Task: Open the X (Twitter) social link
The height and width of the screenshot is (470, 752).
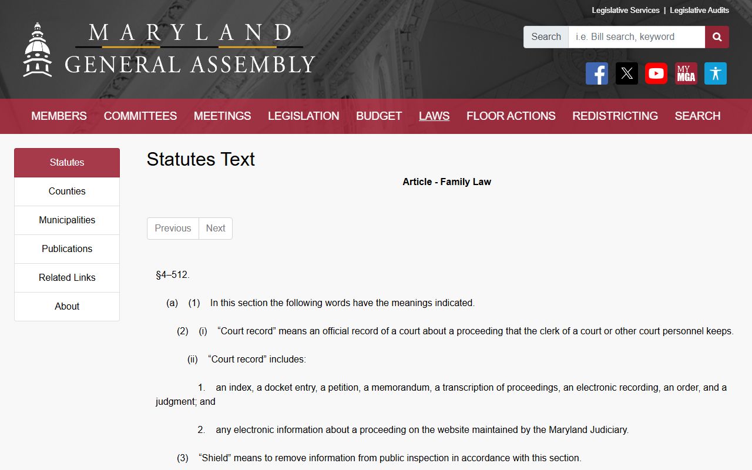Action: coord(627,73)
